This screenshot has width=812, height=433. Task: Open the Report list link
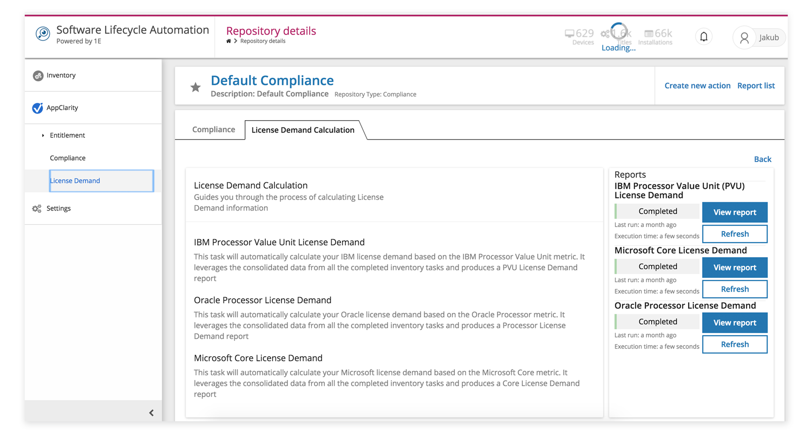(x=756, y=86)
